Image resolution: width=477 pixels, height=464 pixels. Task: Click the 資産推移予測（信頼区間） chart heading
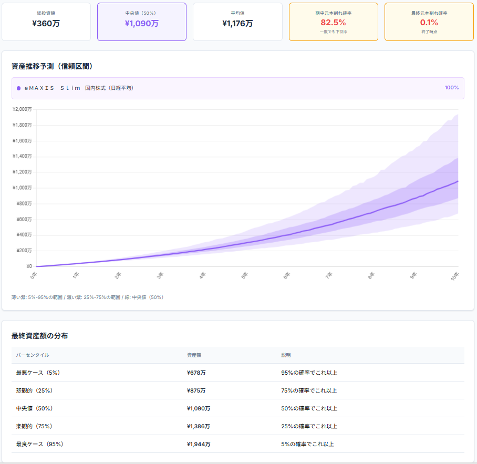click(53, 66)
